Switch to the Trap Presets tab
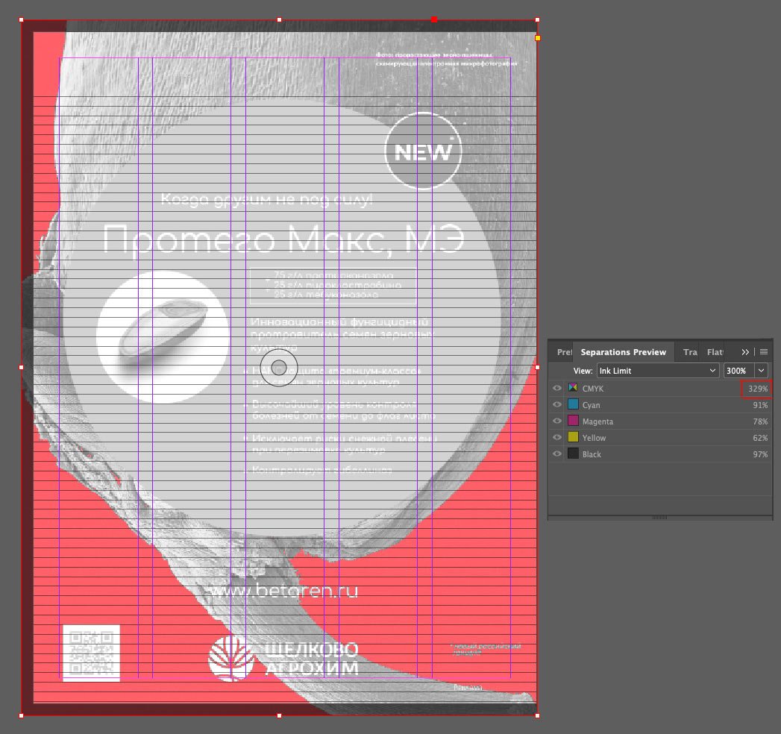The width and height of the screenshot is (781, 734). [690, 352]
